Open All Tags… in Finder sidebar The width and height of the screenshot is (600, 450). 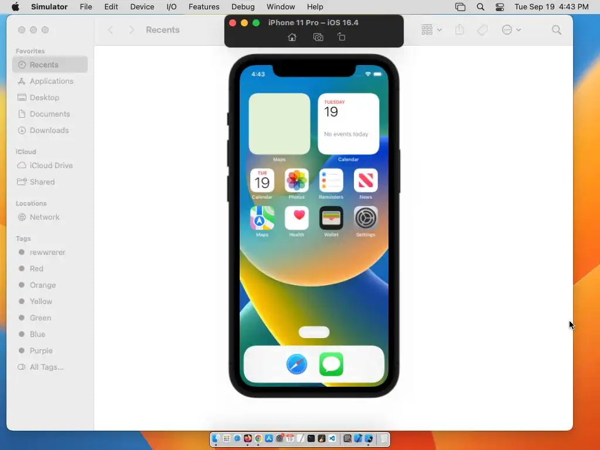point(50,367)
